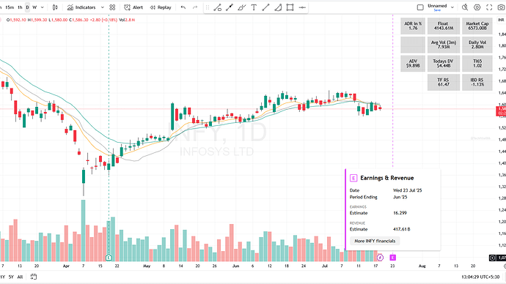Start bar Replay mode
Image resolution: width=506 pixels, height=284 pixels.
[161, 7]
